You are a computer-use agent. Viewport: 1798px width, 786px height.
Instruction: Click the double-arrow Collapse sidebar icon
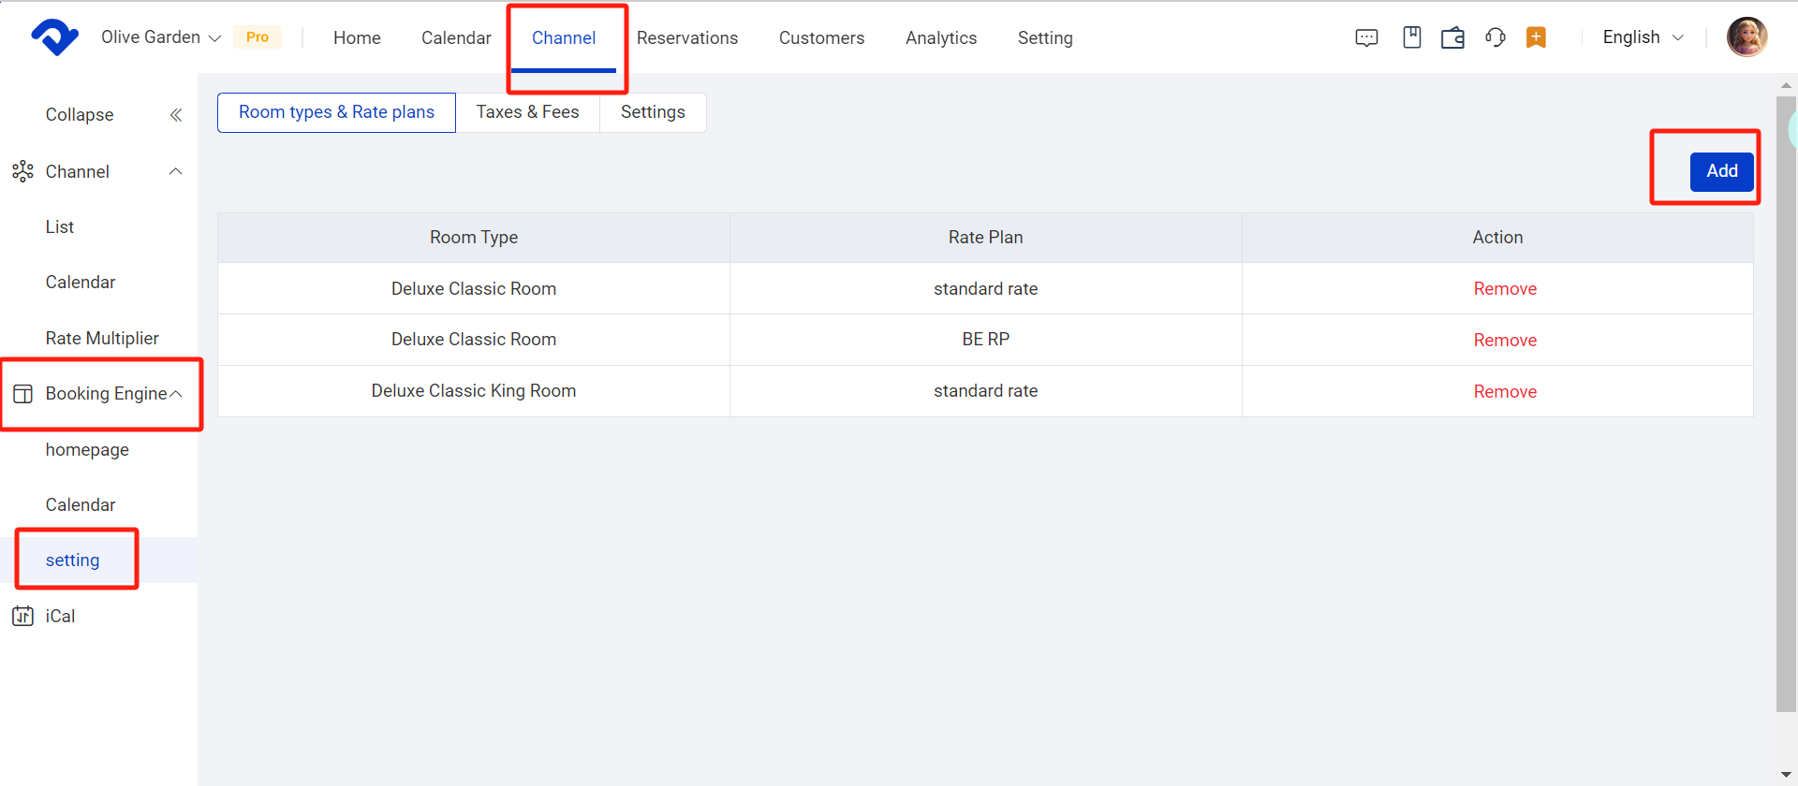[x=175, y=115]
